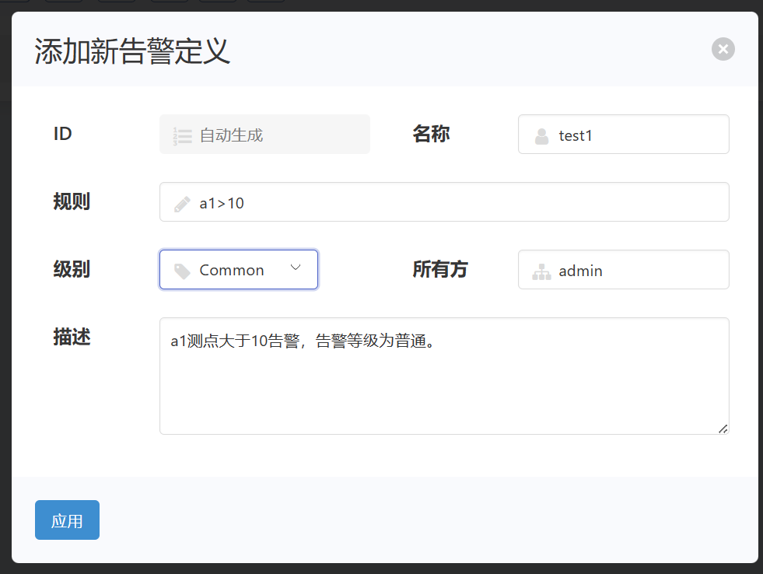Screen dimensions: 763x574
Task: Click the 级别 label
Action: [x=72, y=269]
